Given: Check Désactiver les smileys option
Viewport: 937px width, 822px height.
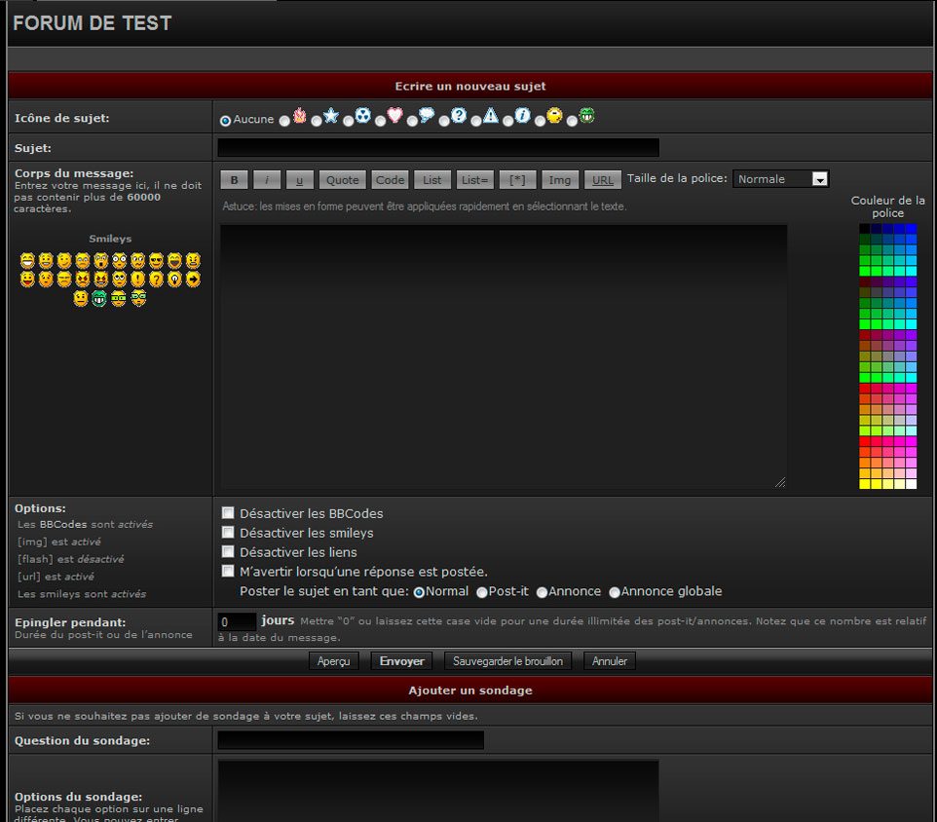Looking at the screenshot, I should [228, 533].
